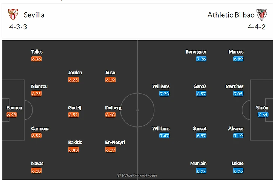Select player En-Nesyri on the pitch
The height and width of the screenshot is (180, 273).
pos(115,142)
